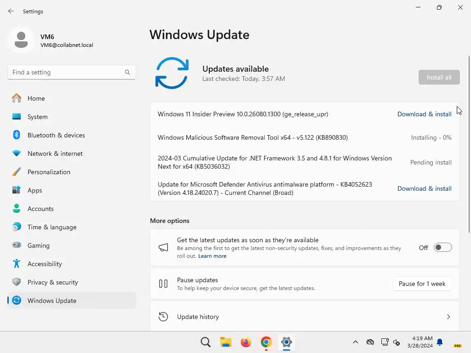471x353 pixels.
Task: Open the Update history row
Action: coord(304,316)
